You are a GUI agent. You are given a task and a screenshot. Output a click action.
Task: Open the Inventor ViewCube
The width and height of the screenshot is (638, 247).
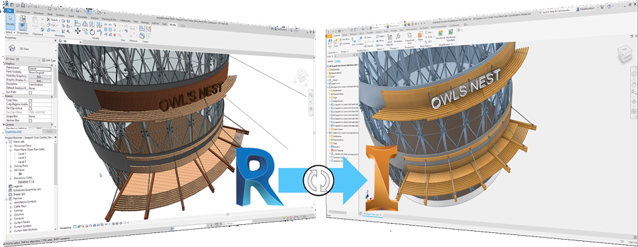point(624,53)
